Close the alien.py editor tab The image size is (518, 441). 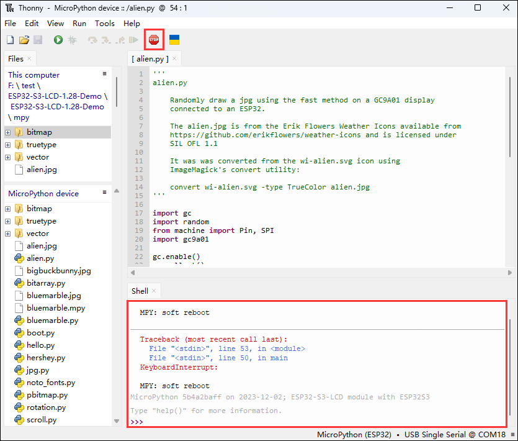[174, 59]
